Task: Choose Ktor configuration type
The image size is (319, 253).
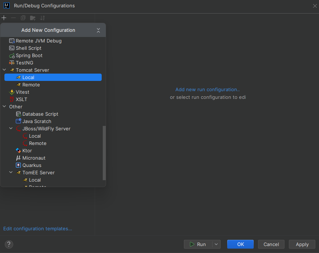Action: tap(27, 150)
